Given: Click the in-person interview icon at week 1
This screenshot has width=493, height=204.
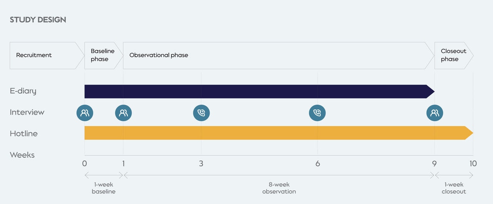Looking at the screenshot, I should click(123, 113).
